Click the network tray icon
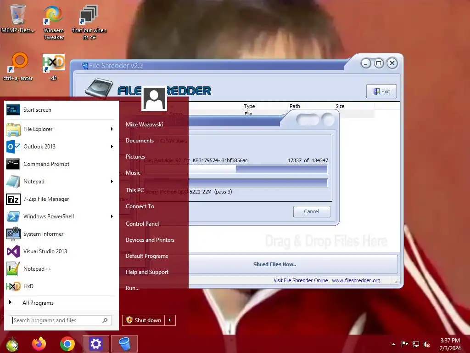Screen dimensions: 470x353 click(416, 344)
